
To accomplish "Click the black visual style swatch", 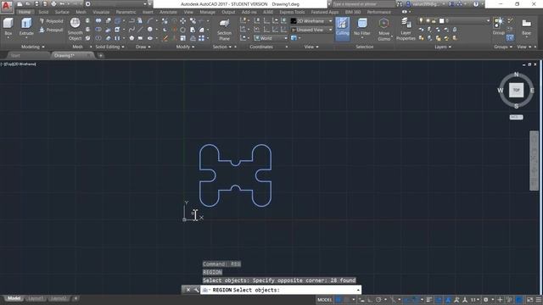I will pyautogui.click(x=294, y=21).
